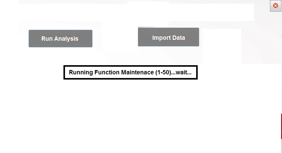The height and width of the screenshot is (153, 282).
Task: Click the Run Analysis button
Action: (60, 39)
